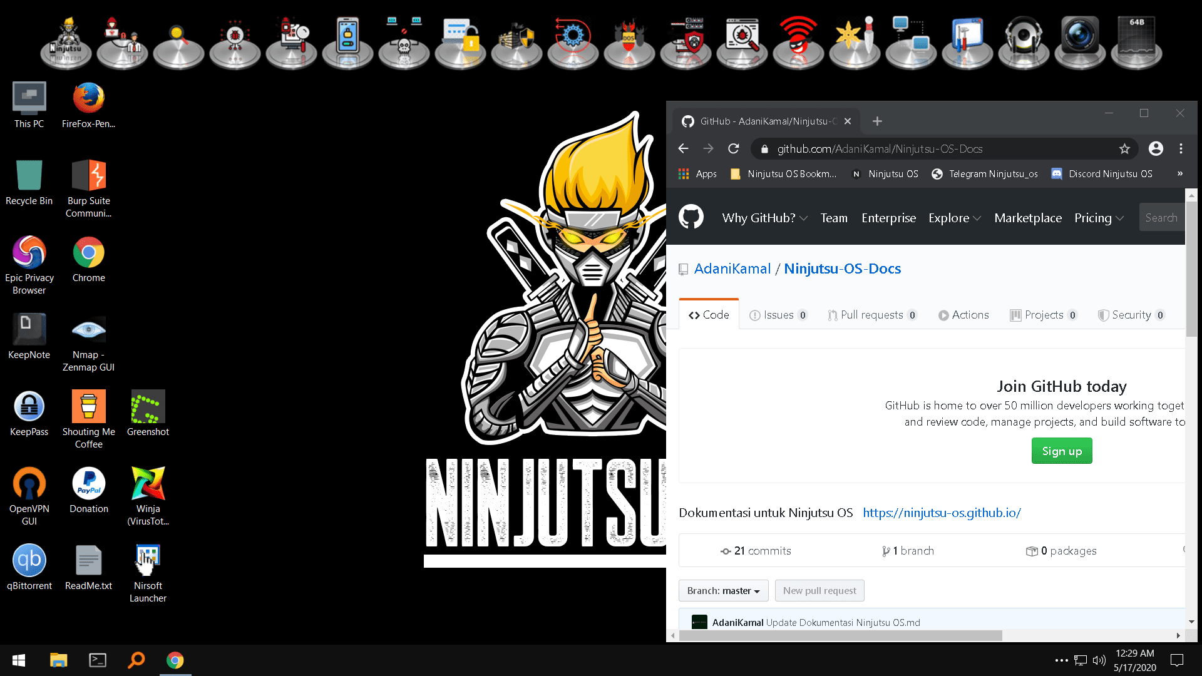Image resolution: width=1202 pixels, height=676 pixels.
Task: Open the mobile phone security dock icon
Action: 347,43
